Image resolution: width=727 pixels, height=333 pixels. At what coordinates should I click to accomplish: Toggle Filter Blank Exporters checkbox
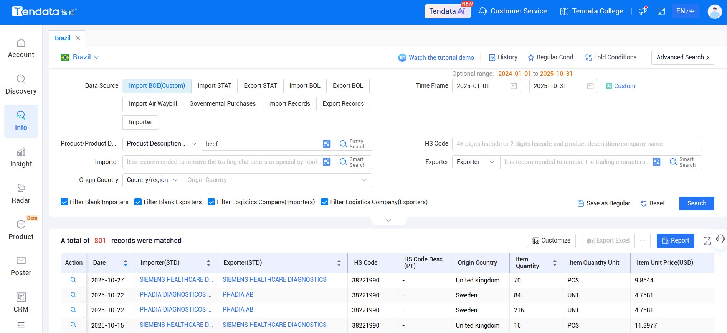coord(138,202)
